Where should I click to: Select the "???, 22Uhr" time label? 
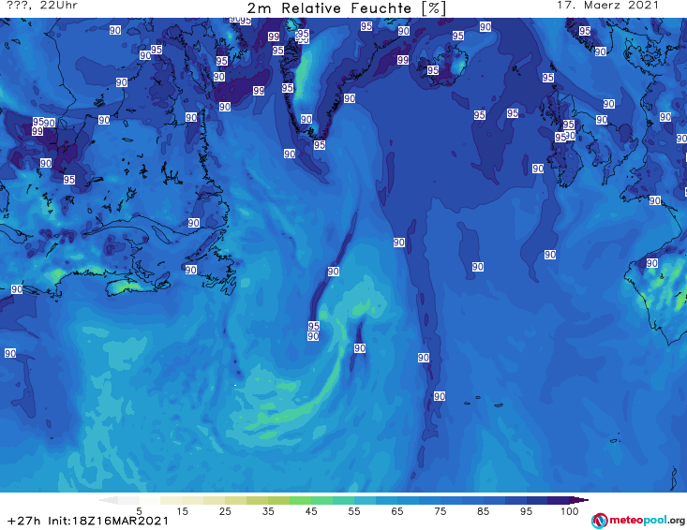(42, 6)
